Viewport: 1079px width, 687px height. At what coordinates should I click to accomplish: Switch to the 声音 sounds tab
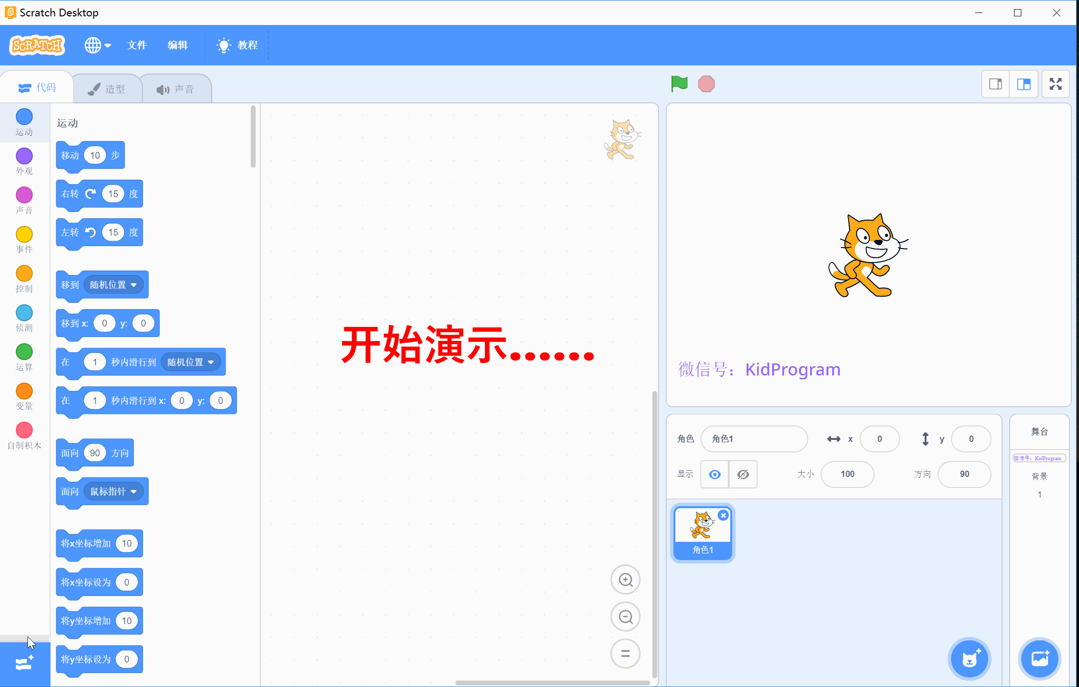tap(176, 89)
